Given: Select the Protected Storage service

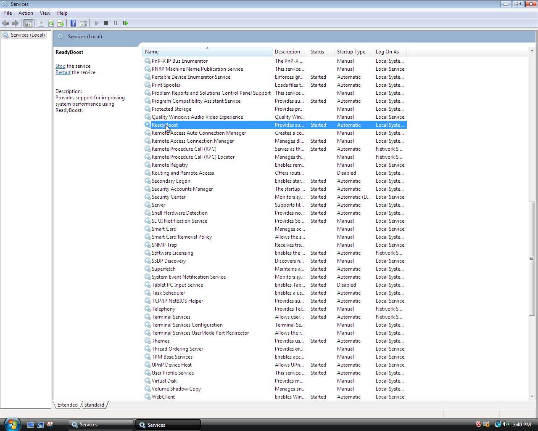Looking at the screenshot, I should pos(274,109).
